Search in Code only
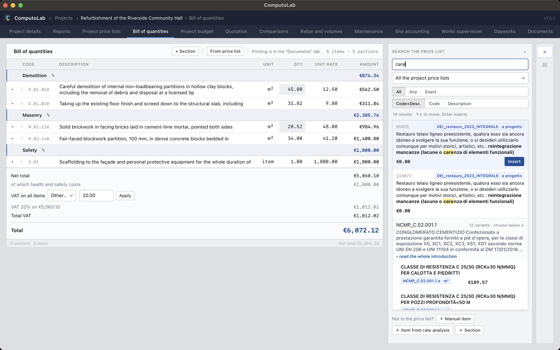560x350 pixels. pyautogui.click(x=434, y=104)
